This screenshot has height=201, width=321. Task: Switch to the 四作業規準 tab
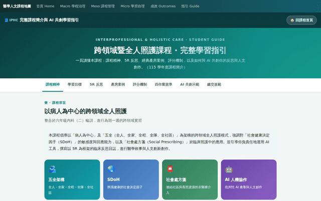(x=164, y=84)
